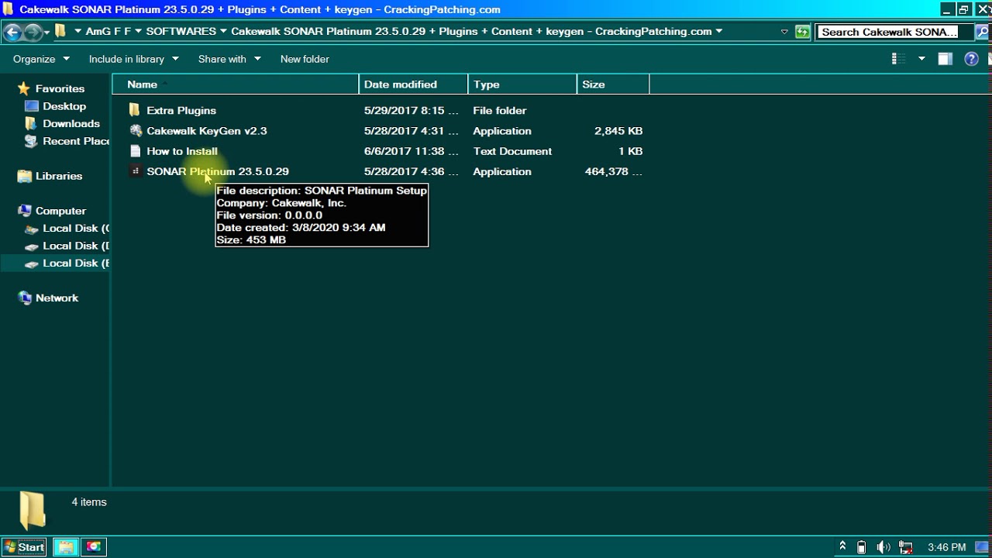Viewport: 992px width, 558px height.
Task: Sort files by the Name column header
Action: 236,84
